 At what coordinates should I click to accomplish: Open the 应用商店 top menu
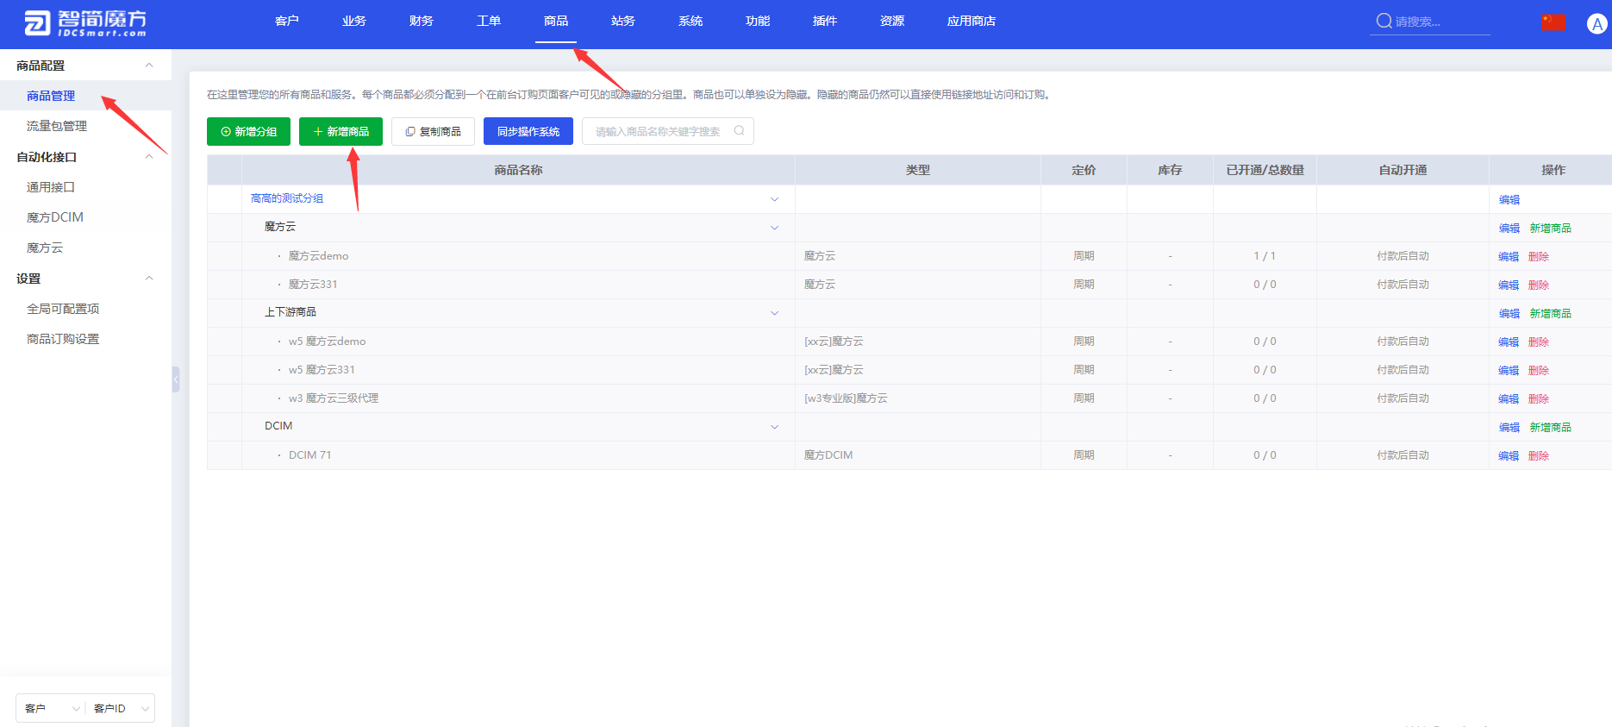[971, 22]
